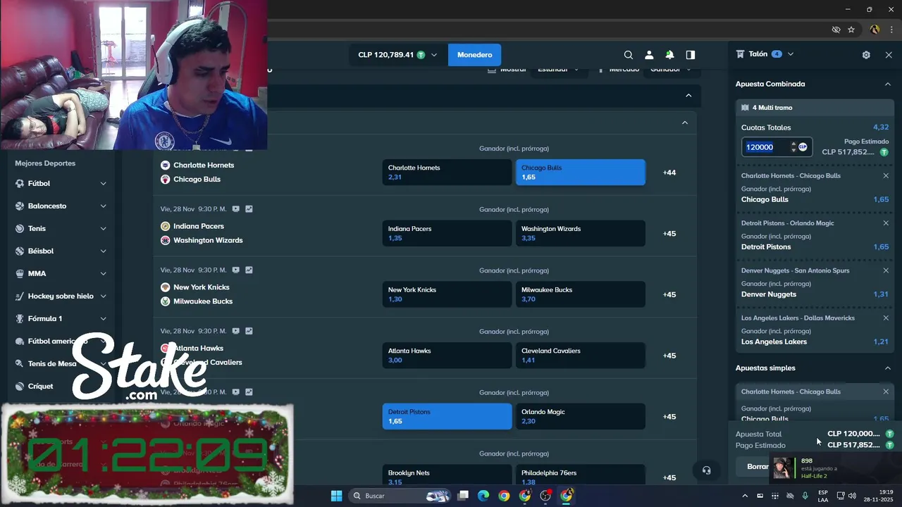Open +45 markets for Pacers vs Wizards
Image resolution: width=902 pixels, height=507 pixels.
click(x=669, y=233)
